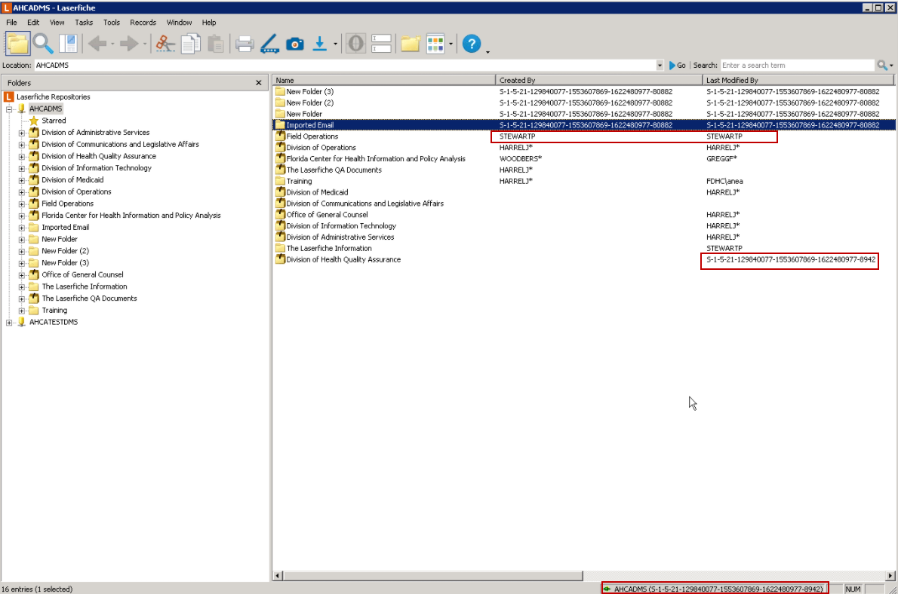This screenshot has width=898, height=594.
Task: Collapse the AHCADMS repository tree node
Action: click(10, 109)
